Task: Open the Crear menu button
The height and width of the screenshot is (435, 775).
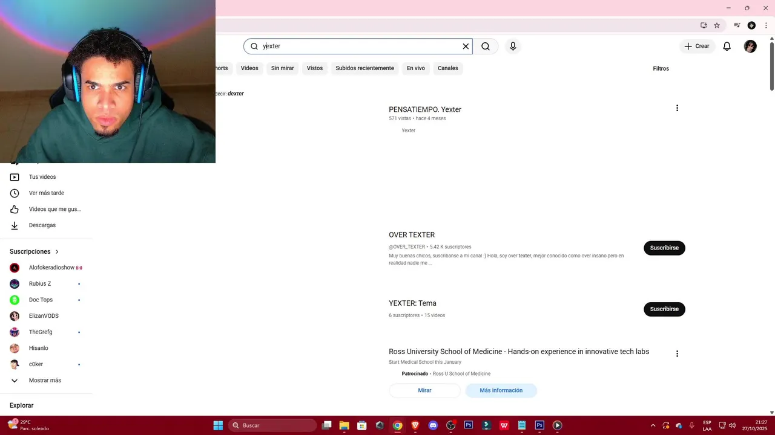Action: (x=697, y=47)
